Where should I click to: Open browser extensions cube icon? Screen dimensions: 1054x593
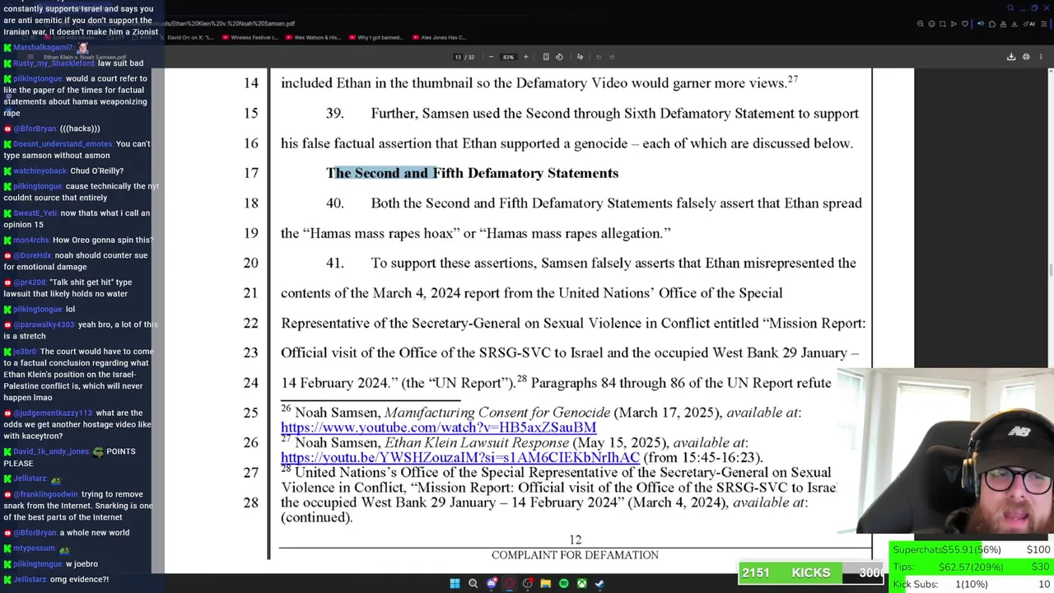click(x=992, y=24)
